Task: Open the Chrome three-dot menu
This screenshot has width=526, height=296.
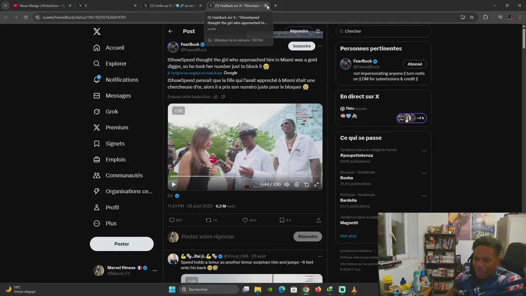Action: tap(520, 17)
